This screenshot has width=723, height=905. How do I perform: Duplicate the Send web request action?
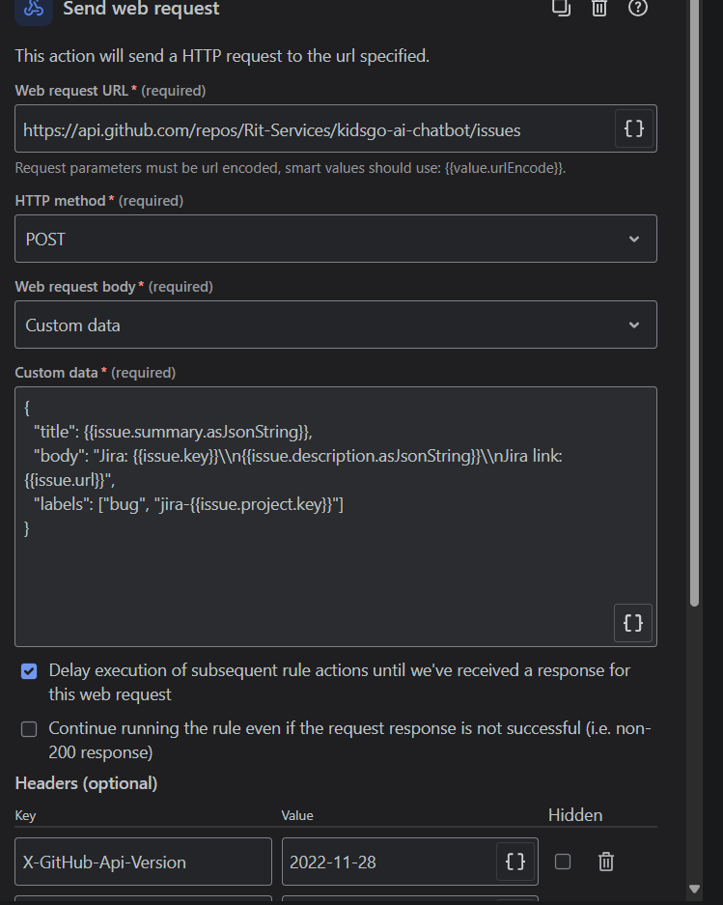[x=561, y=8]
